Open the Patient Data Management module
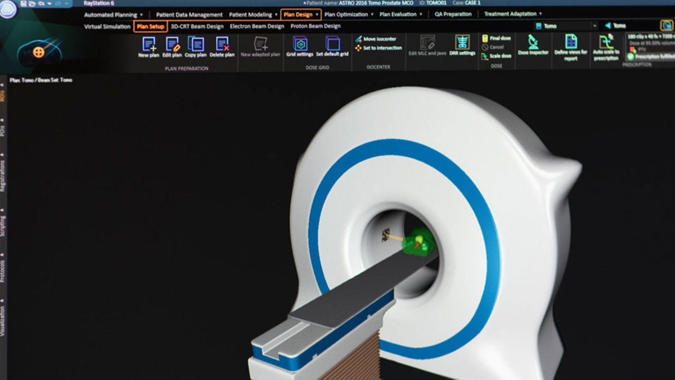This screenshot has height=380, width=675. (189, 15)
